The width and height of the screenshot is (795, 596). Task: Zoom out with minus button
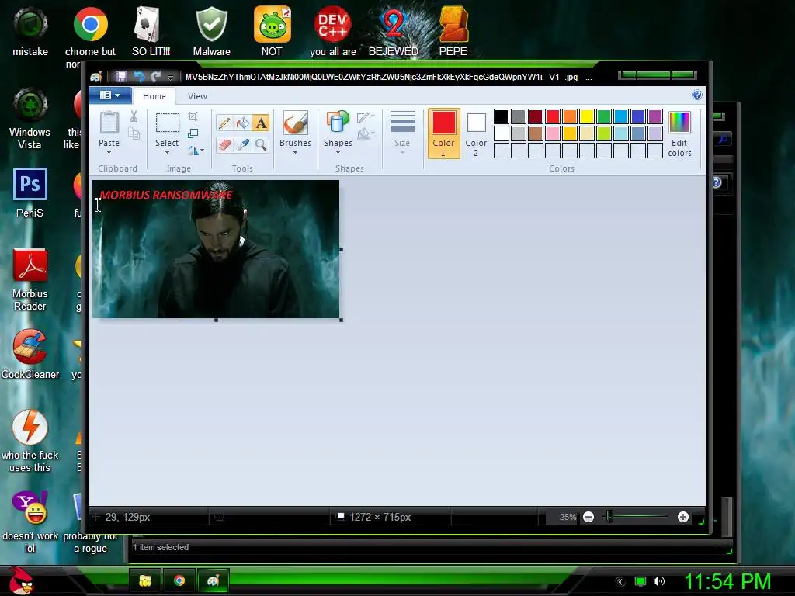click(x=588, y=517)
